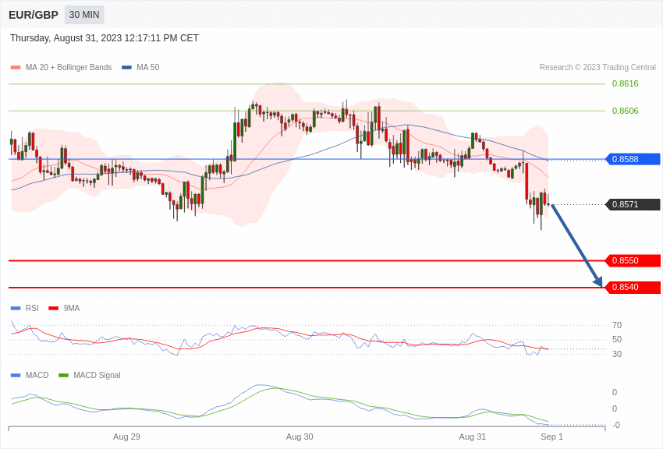Click the MA 20 + Bollinger Bands legend swatch
This screenshot has width=663, height=449.
tap(16, 68)
